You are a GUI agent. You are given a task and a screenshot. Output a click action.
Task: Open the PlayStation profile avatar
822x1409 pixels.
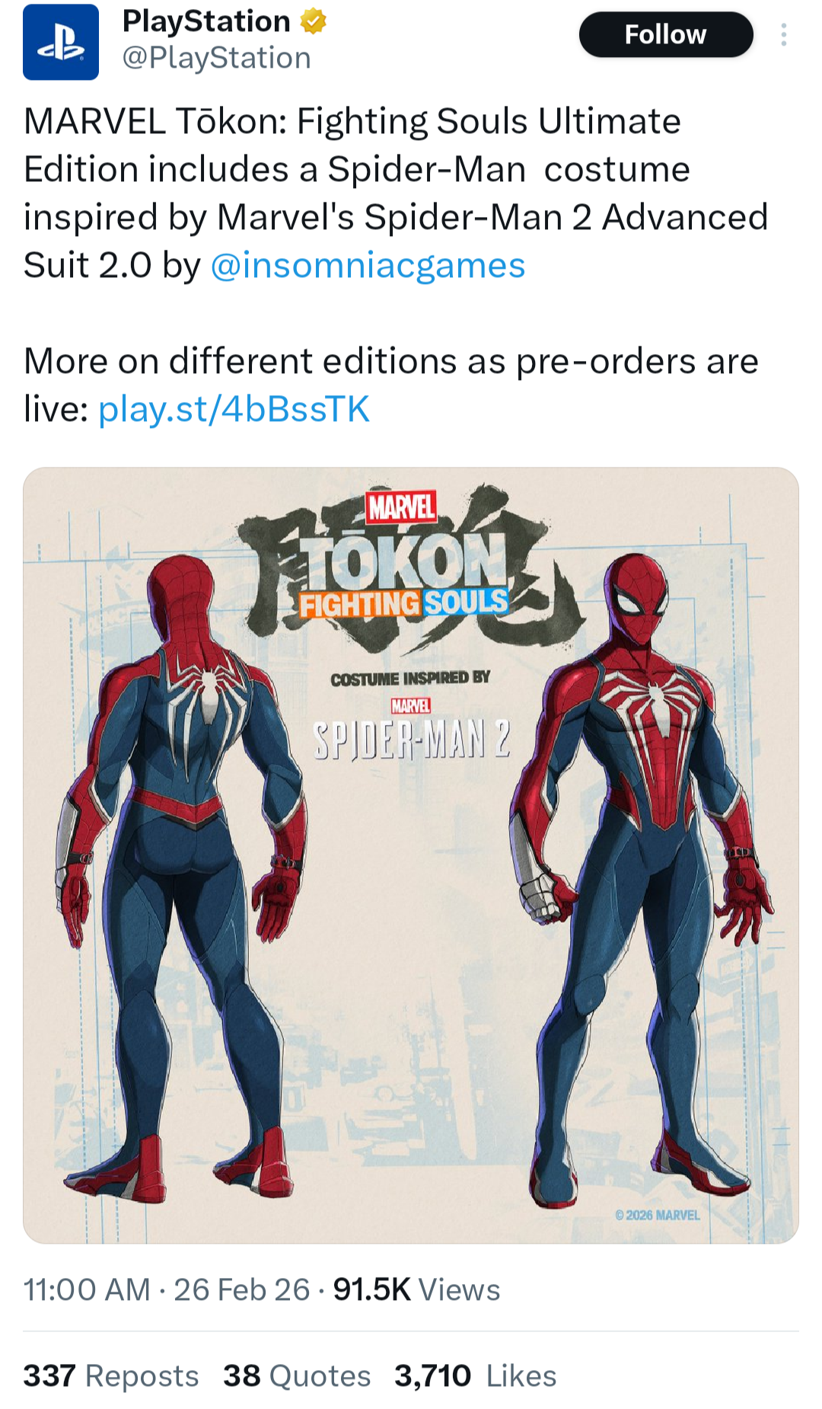point(61,42)
